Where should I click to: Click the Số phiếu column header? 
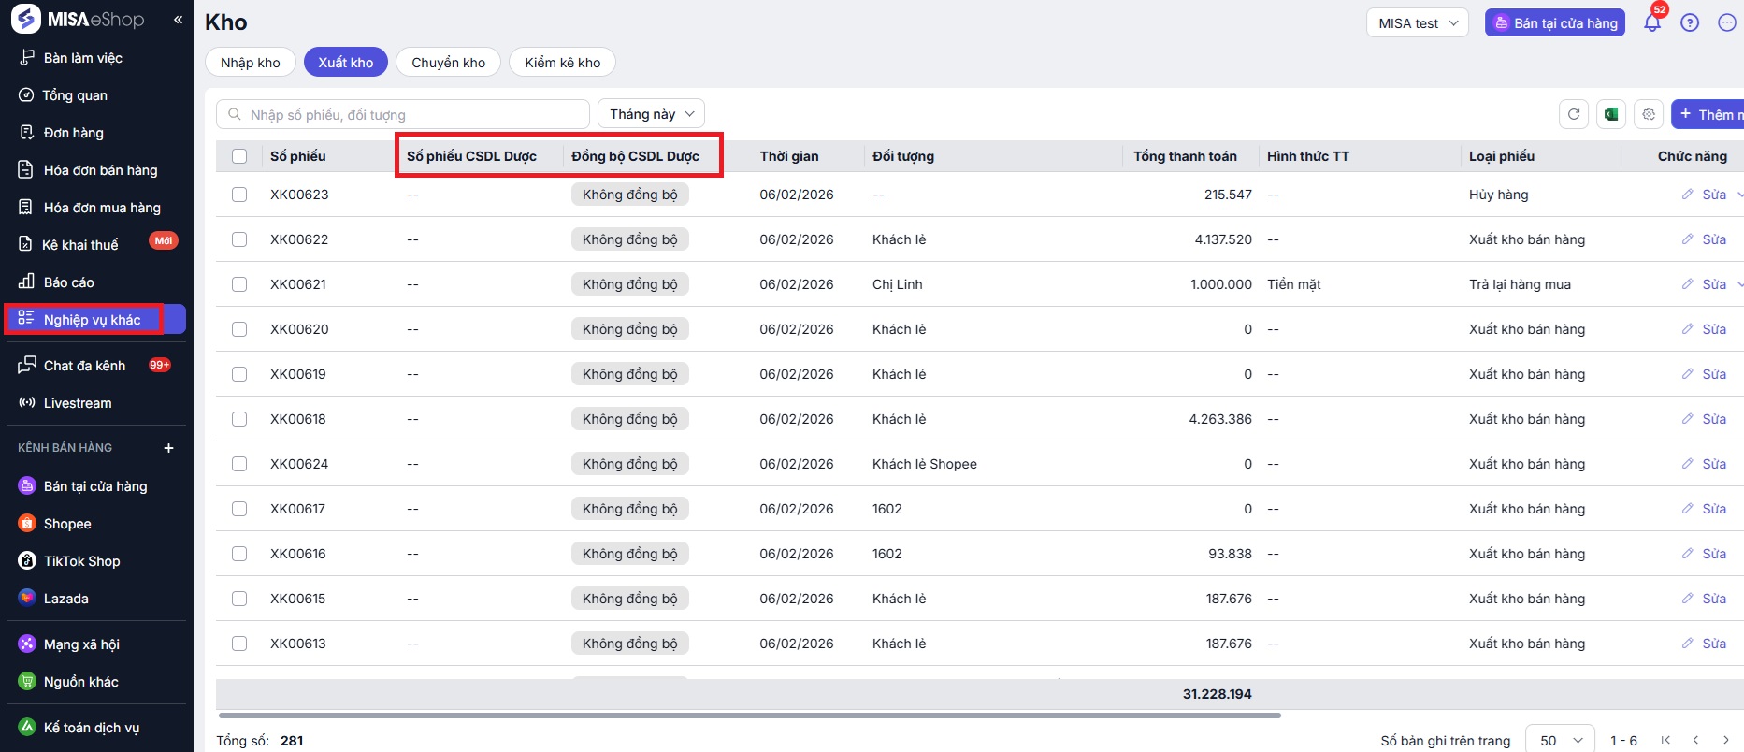point(298,156)
